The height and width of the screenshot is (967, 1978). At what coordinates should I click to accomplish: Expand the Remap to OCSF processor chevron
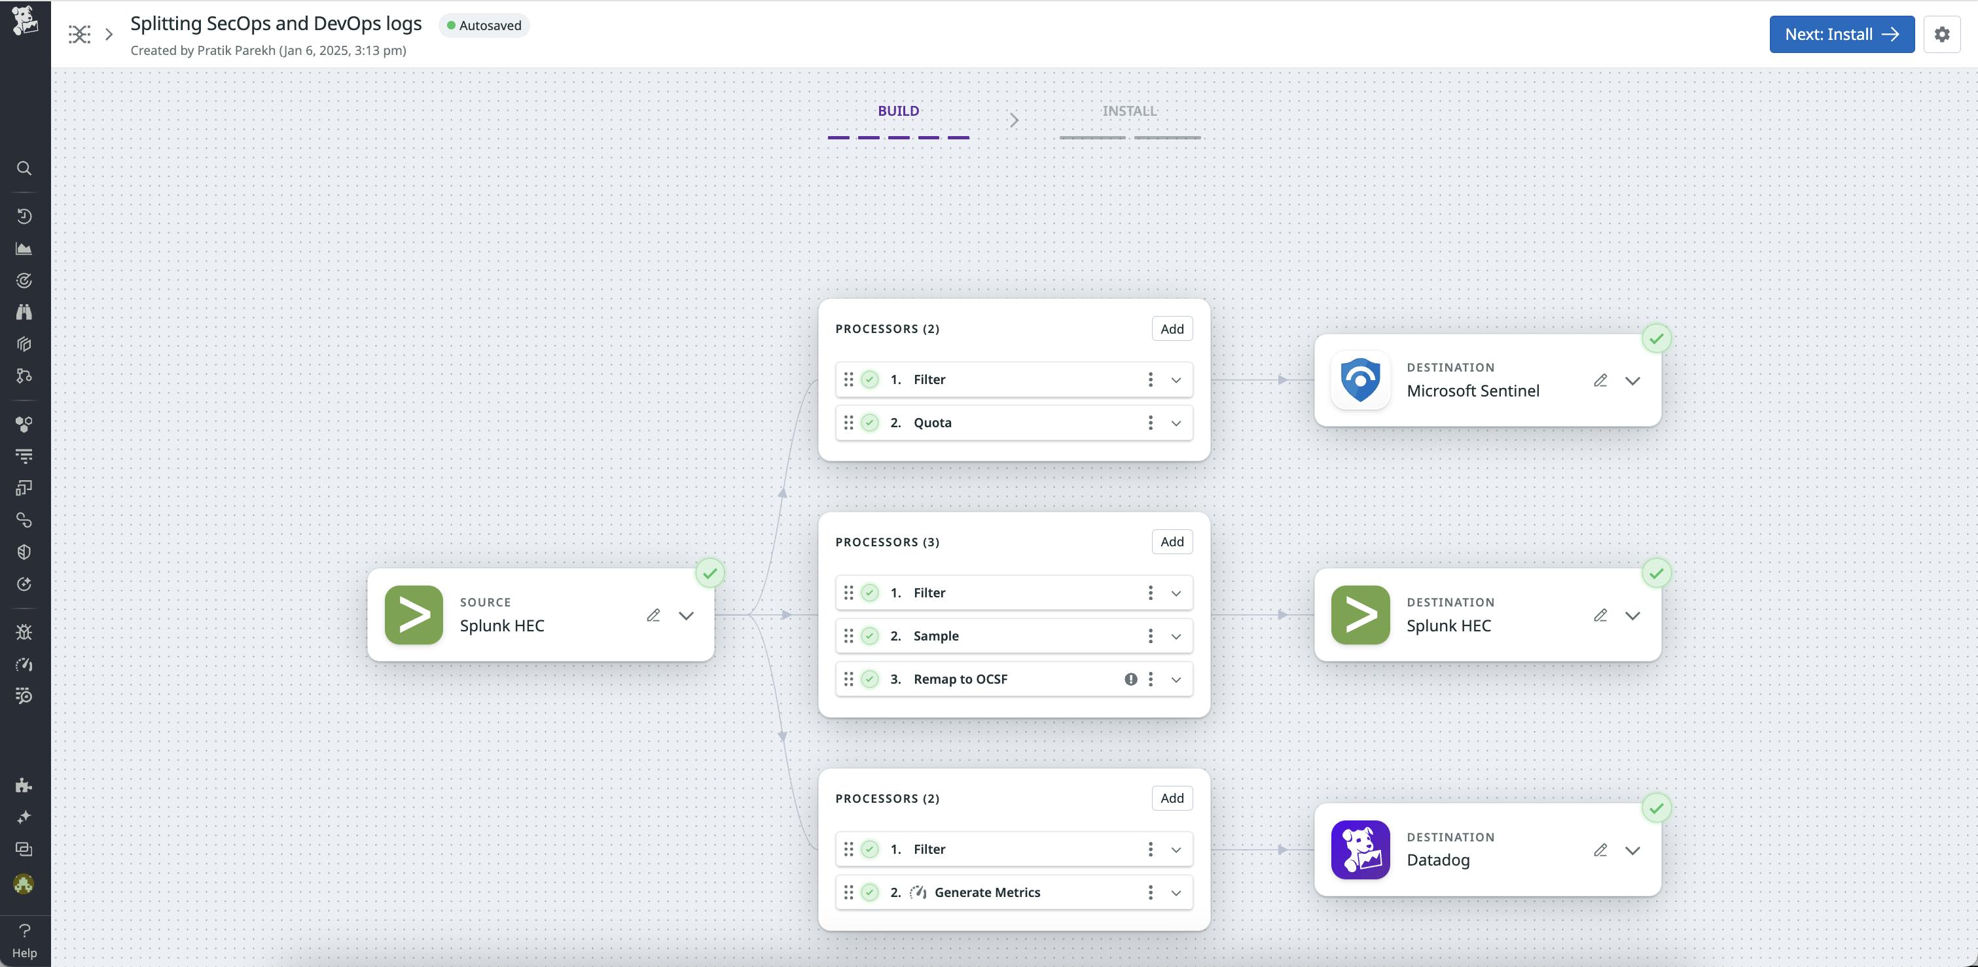1176,679
